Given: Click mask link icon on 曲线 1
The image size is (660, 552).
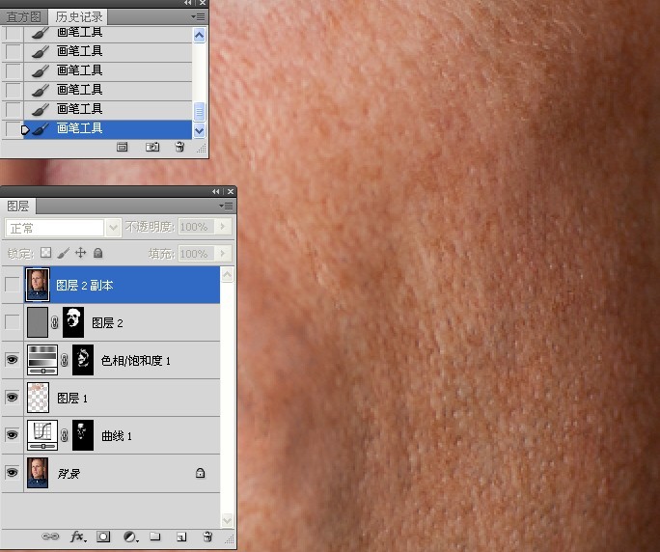Looking at the screenshot, I should [x=65, y=435].
